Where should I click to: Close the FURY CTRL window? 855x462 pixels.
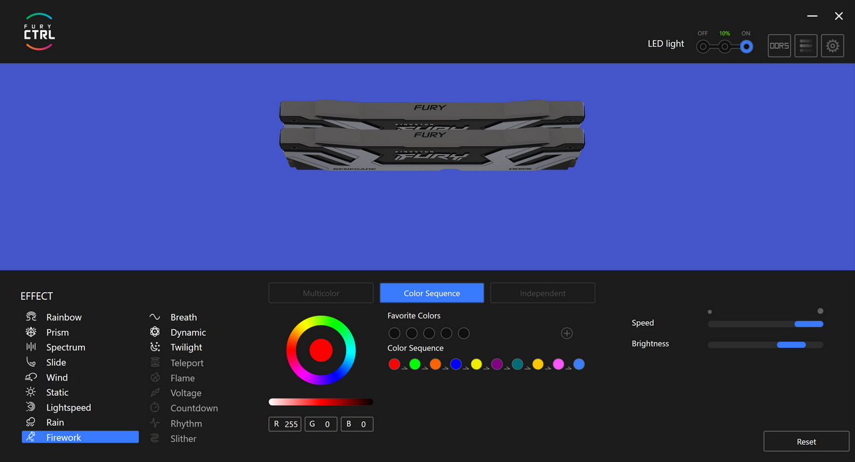point(839,16)
